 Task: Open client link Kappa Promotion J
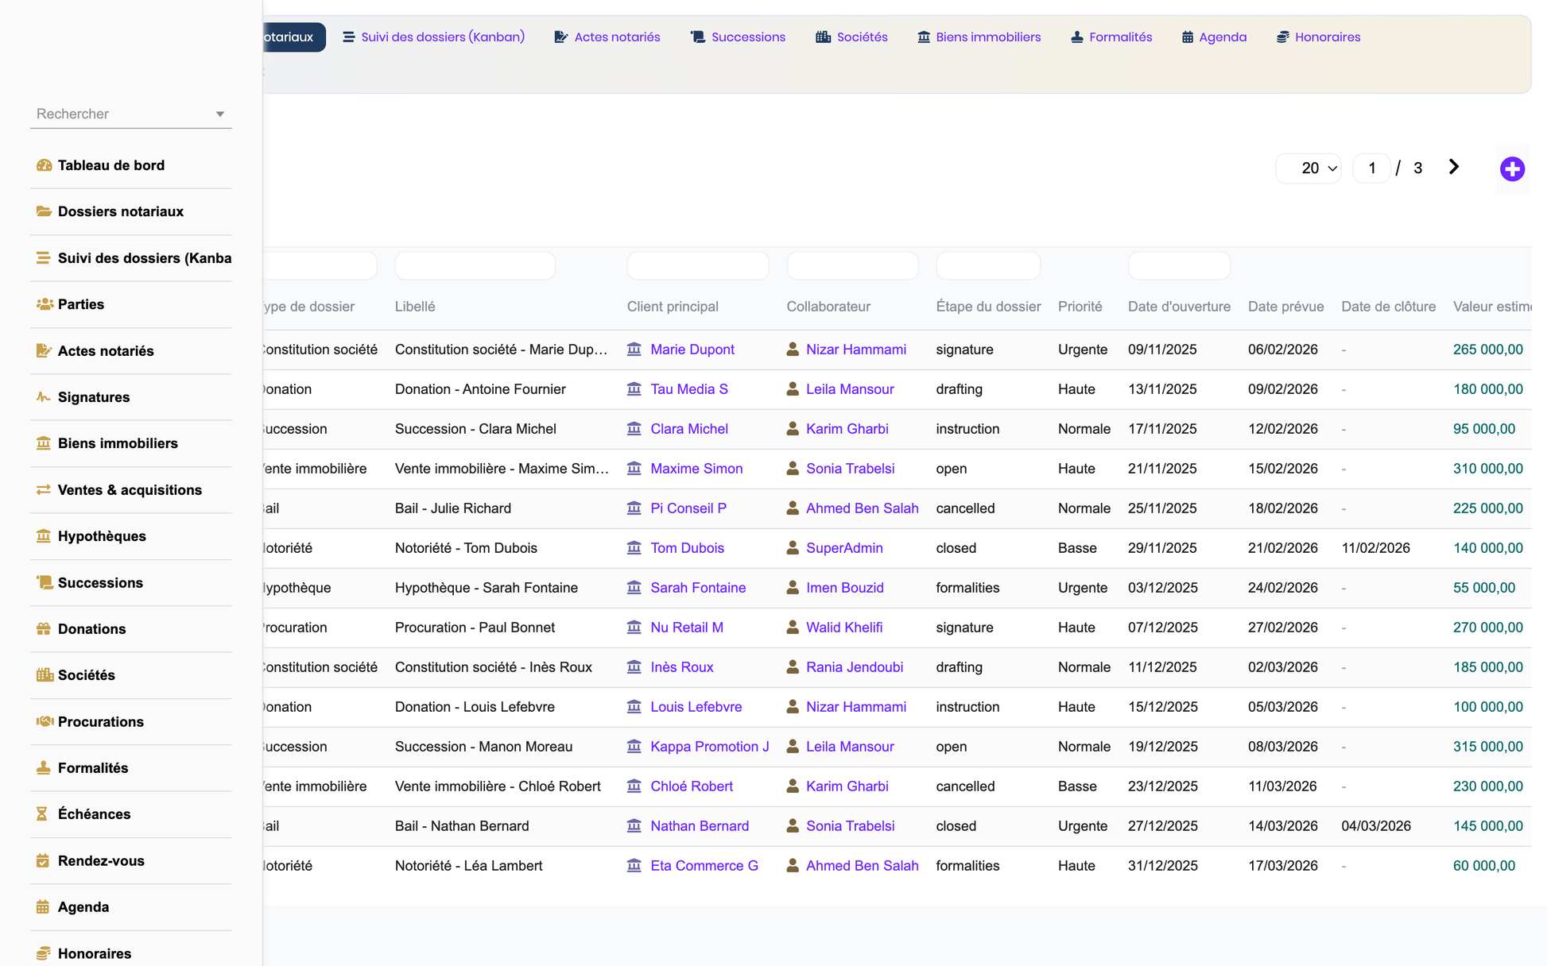point(709,746)
